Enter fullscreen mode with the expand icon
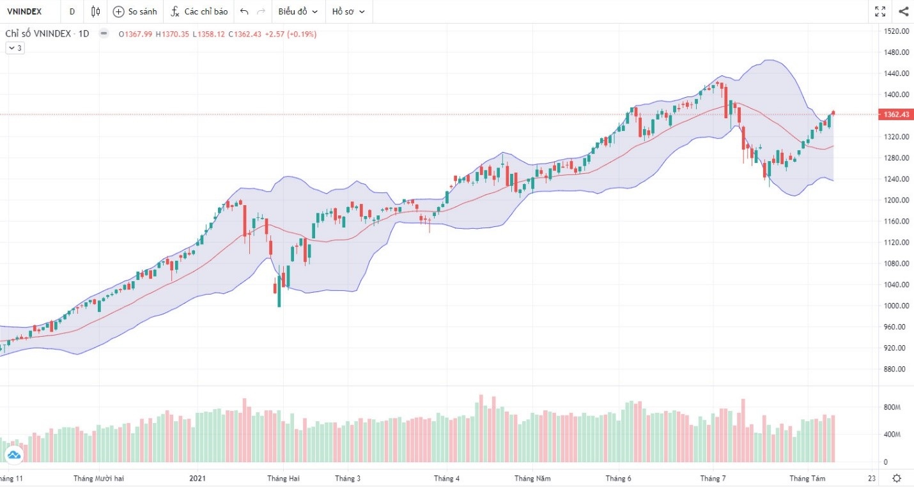The width and height of the screenshot is (914, 487). click(879, 11)
